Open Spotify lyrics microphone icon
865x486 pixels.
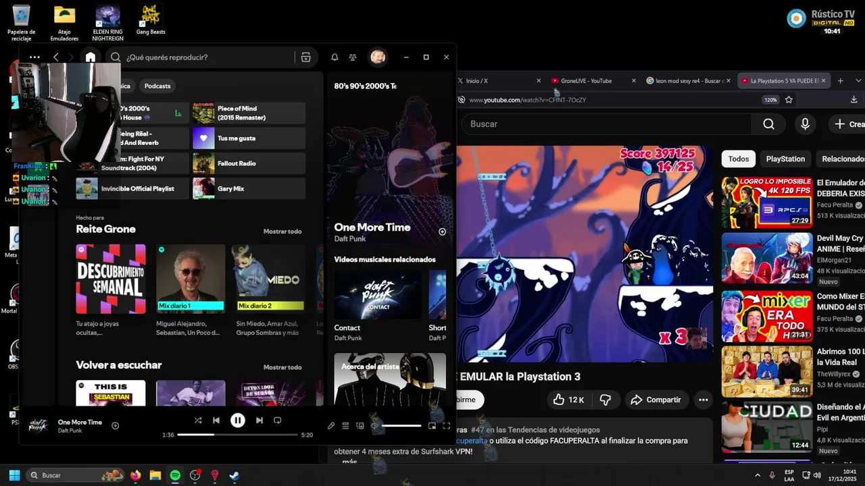pos(331,426)
